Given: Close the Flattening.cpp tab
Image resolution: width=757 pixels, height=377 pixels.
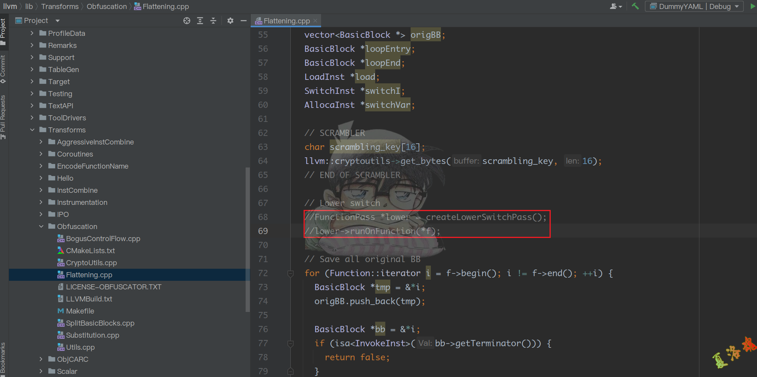Looking at the screenshot, I should (x=315, y=21).
